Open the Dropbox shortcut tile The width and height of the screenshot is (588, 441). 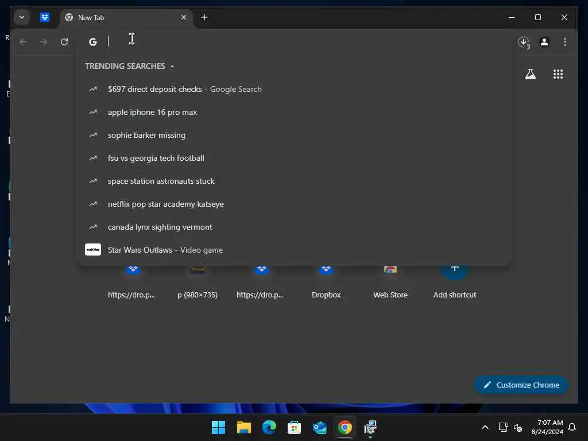coord(326,282)
